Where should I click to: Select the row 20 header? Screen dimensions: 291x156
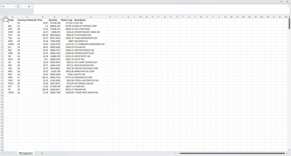[2, 77]
